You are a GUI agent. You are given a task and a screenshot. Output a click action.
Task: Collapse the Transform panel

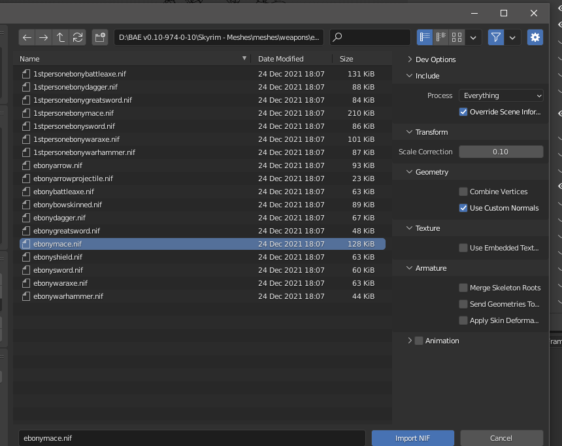pyautogui.click(x=409, y=132)
